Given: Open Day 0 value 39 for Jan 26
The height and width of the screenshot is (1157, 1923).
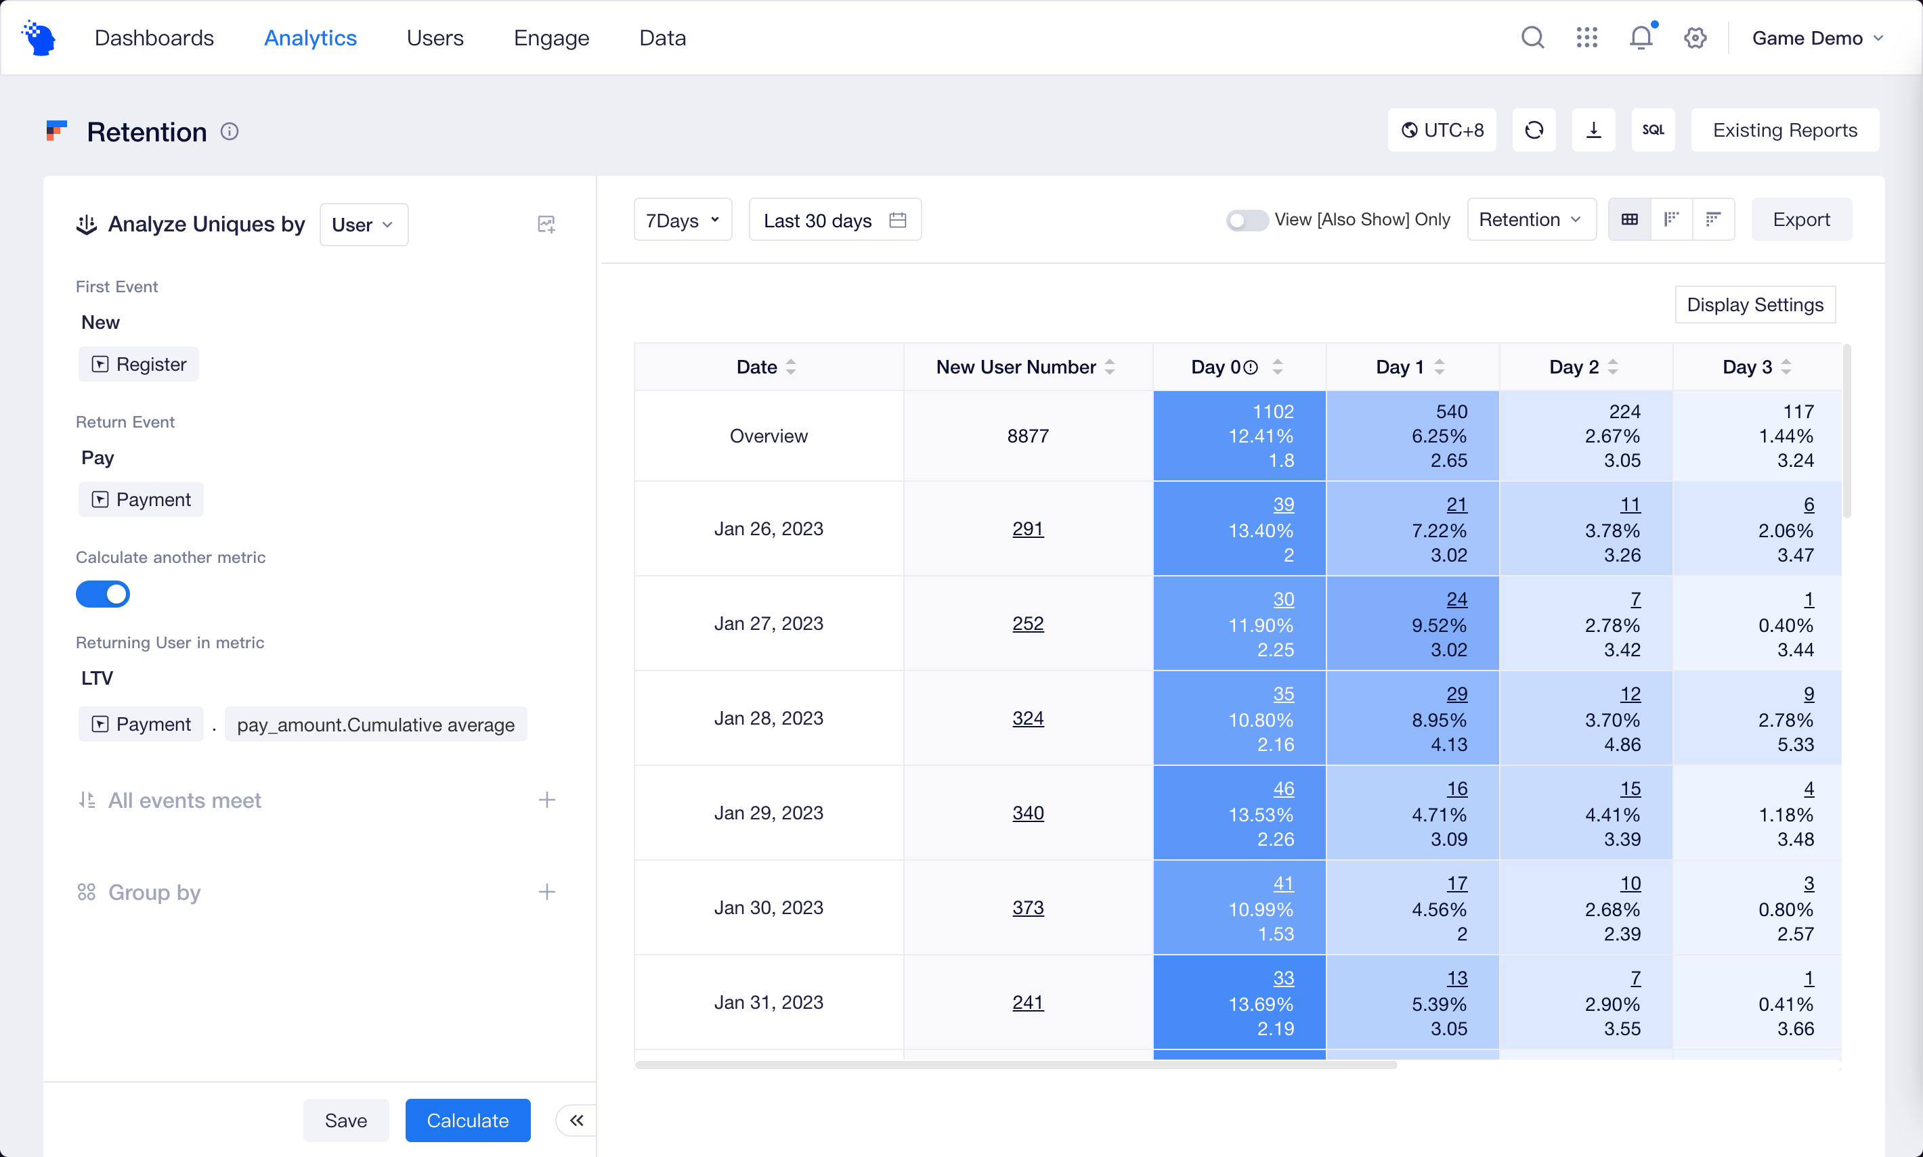Looking at the screenshot, I should (1283, 505).
